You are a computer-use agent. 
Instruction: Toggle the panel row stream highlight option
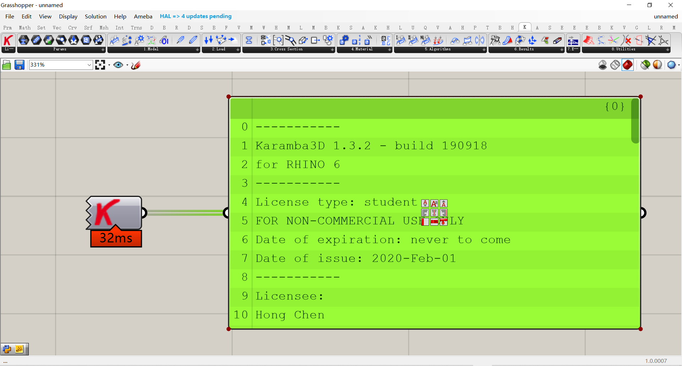(434, 222)
